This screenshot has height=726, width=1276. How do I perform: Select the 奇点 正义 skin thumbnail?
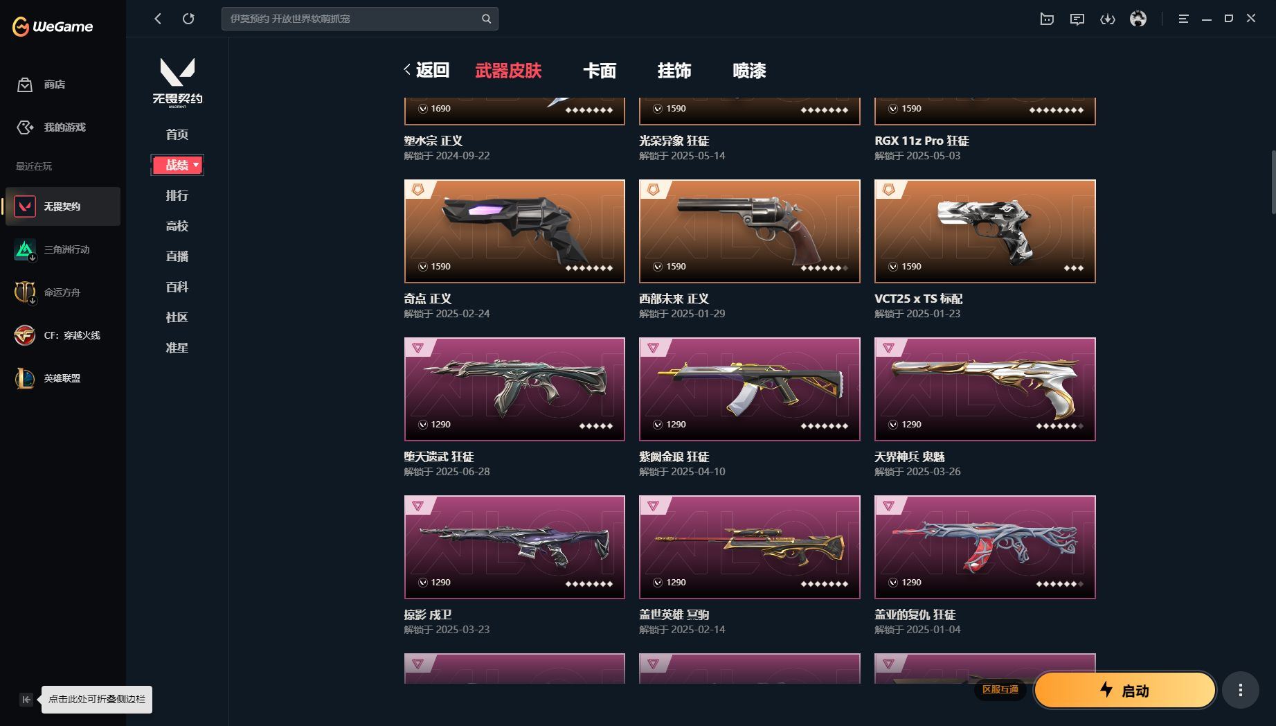point(514,231)
